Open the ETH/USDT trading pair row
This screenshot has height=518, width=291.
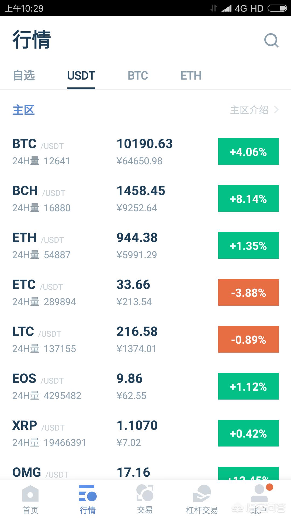(x=108, y=246)
